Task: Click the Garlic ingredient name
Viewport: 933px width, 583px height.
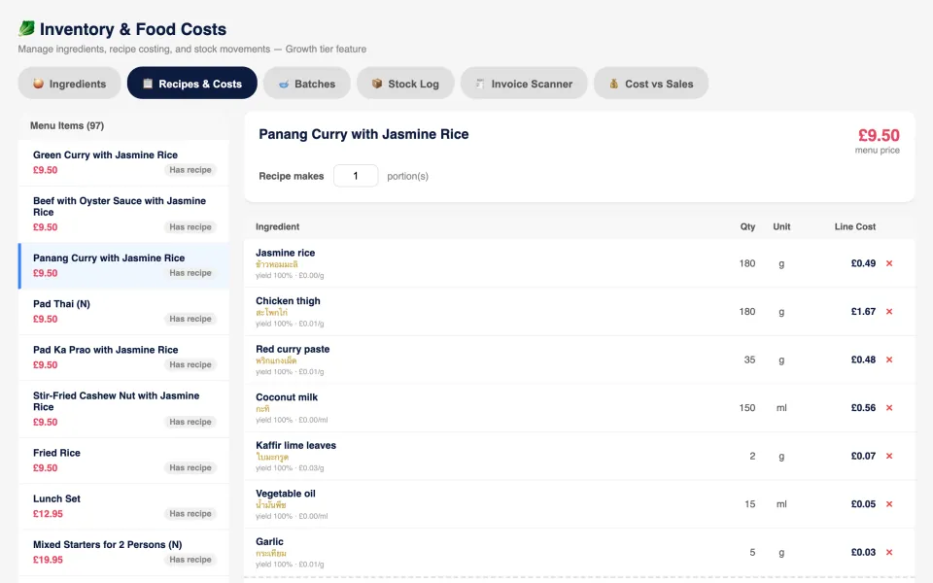Action: point(269,542)
